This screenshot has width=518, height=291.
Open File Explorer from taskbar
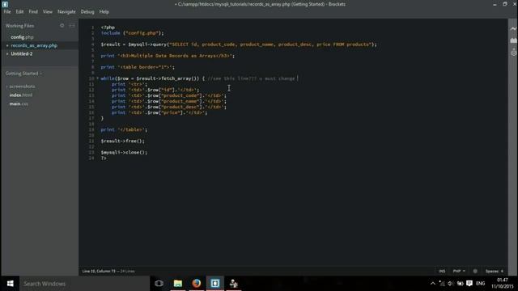178,284
